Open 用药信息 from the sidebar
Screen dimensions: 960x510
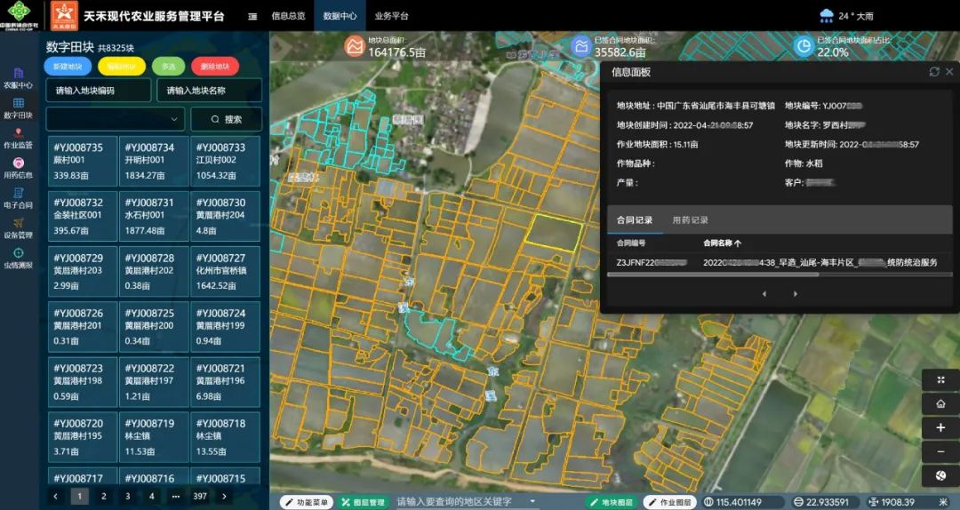point(18,168)
